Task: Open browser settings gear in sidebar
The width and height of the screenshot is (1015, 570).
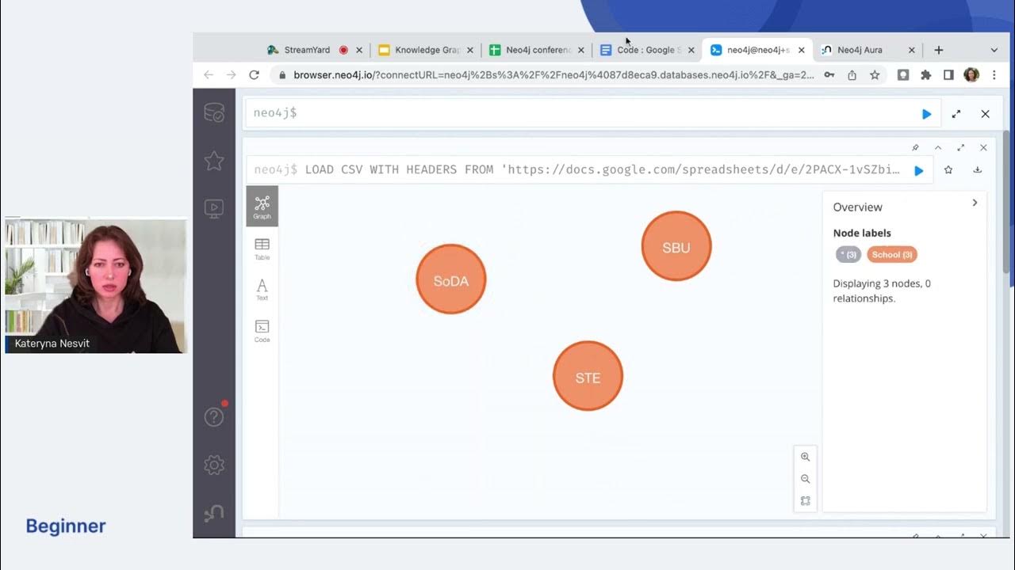Action: 214,465
